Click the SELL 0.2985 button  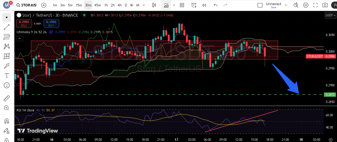(x=24, y=23)
